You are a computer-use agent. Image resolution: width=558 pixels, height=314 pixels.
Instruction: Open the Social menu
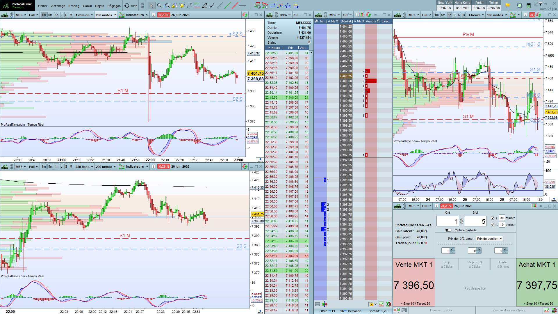click(x=87, y=6)
